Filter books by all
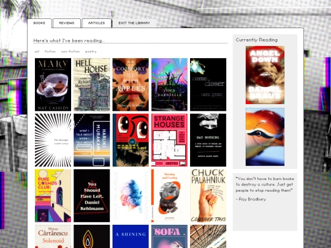The image size is (331, 248). click(37, 51)
